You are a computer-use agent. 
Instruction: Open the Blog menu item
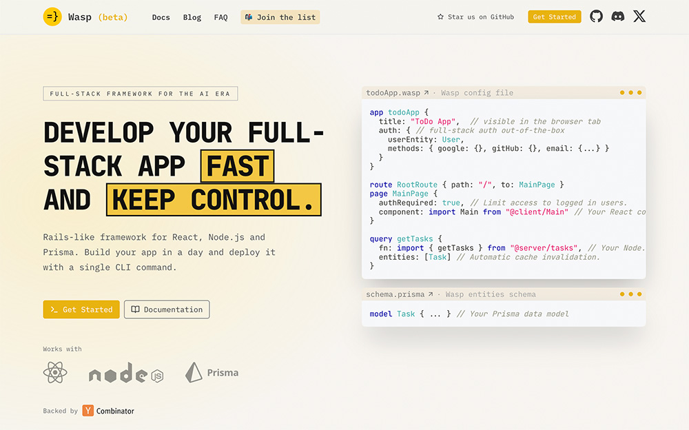(x=192, y=17)
